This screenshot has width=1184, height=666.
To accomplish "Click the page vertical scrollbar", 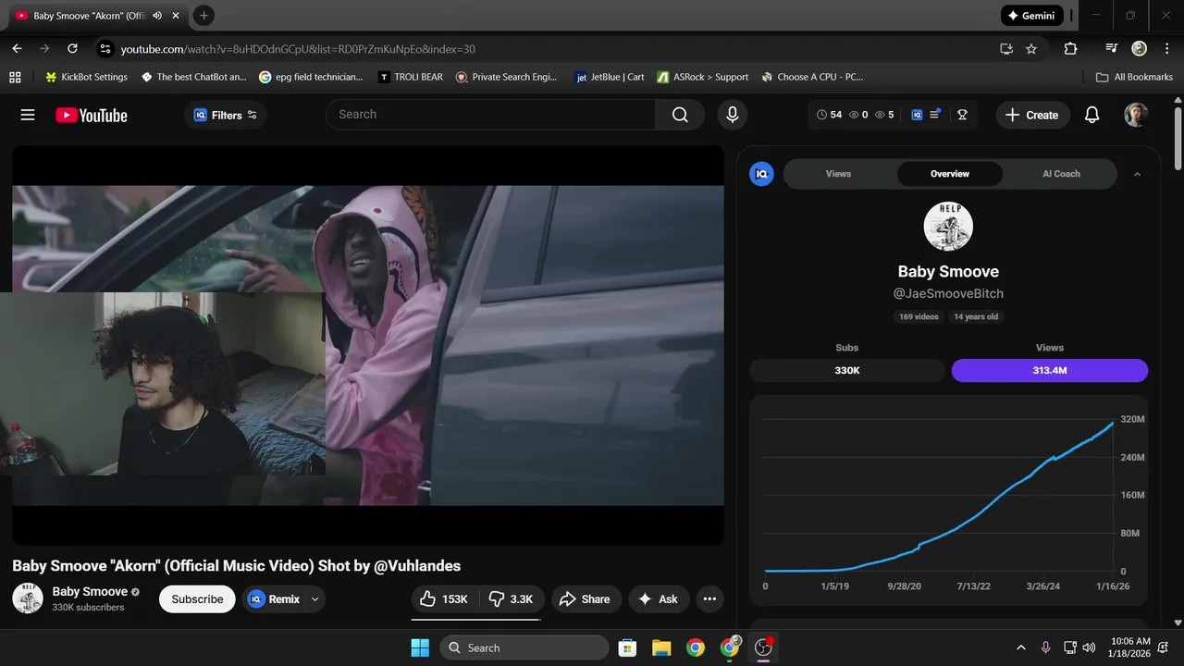I will pos(1178,139).
